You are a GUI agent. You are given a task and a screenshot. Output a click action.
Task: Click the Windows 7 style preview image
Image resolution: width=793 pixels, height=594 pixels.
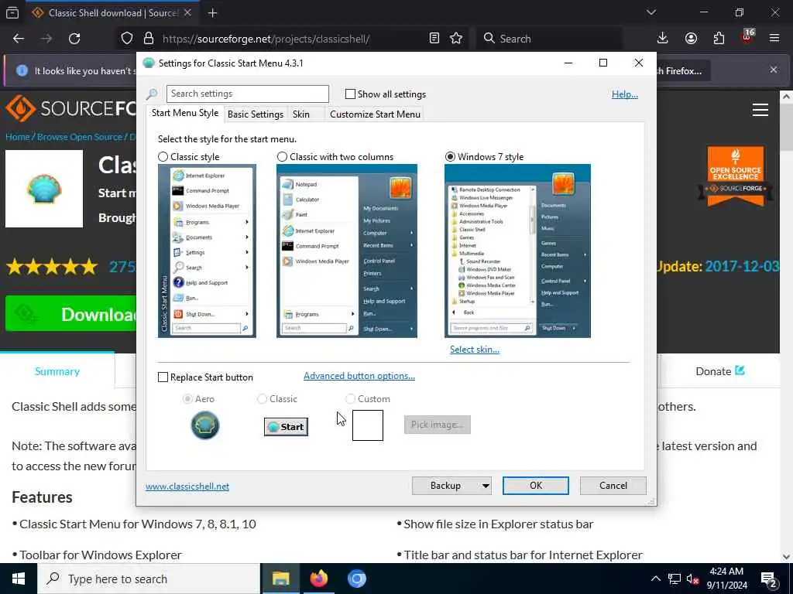click(517, 251)
